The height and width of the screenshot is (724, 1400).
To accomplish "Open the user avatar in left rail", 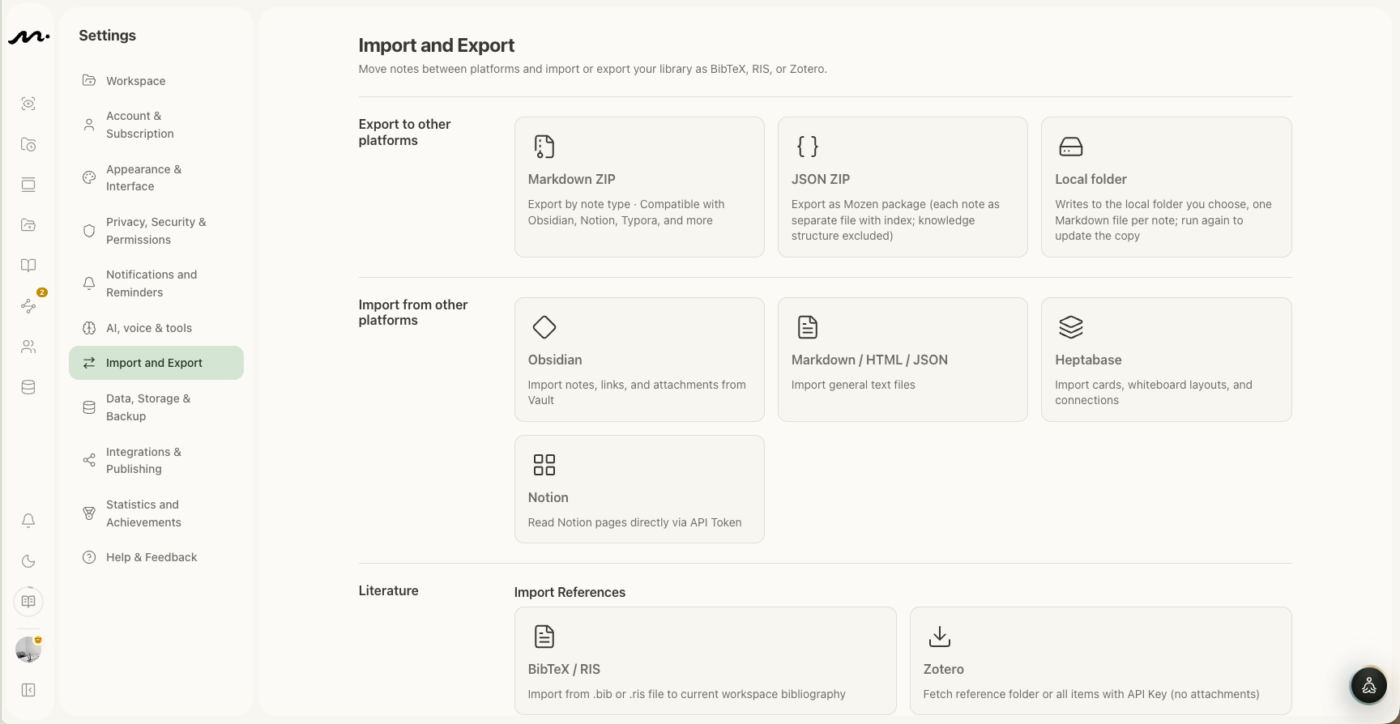I will pyautogui.click(x=28, y=649).
